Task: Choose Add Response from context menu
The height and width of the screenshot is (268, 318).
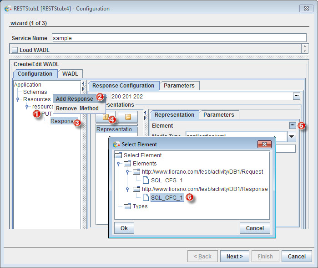Action: pos(75,99)
